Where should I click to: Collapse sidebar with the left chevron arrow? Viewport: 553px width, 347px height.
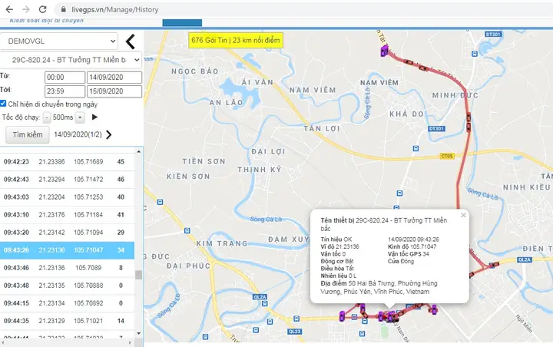130,41
